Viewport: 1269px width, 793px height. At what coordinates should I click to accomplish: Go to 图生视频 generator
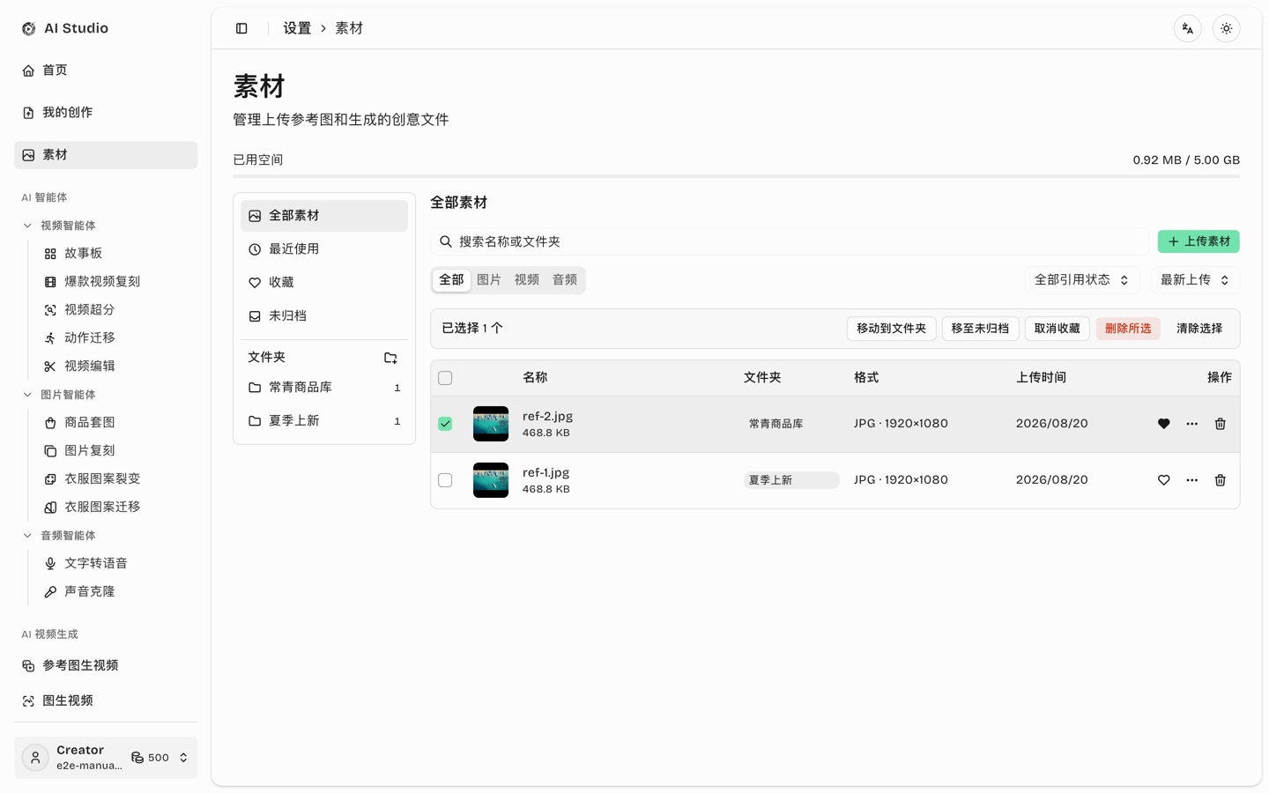106,701
